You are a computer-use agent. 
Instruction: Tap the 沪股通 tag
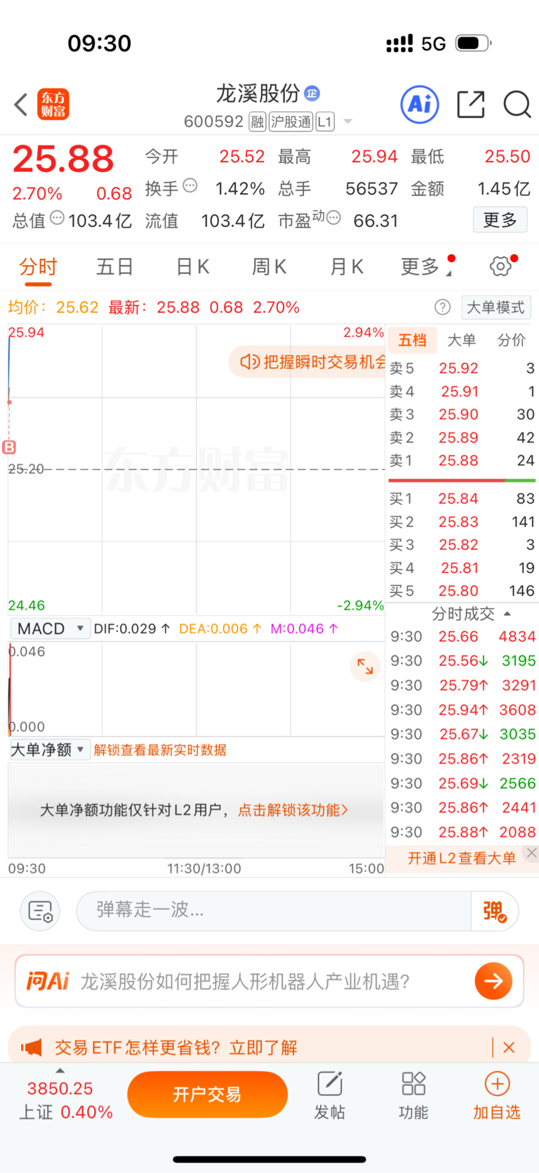point(291,122)
